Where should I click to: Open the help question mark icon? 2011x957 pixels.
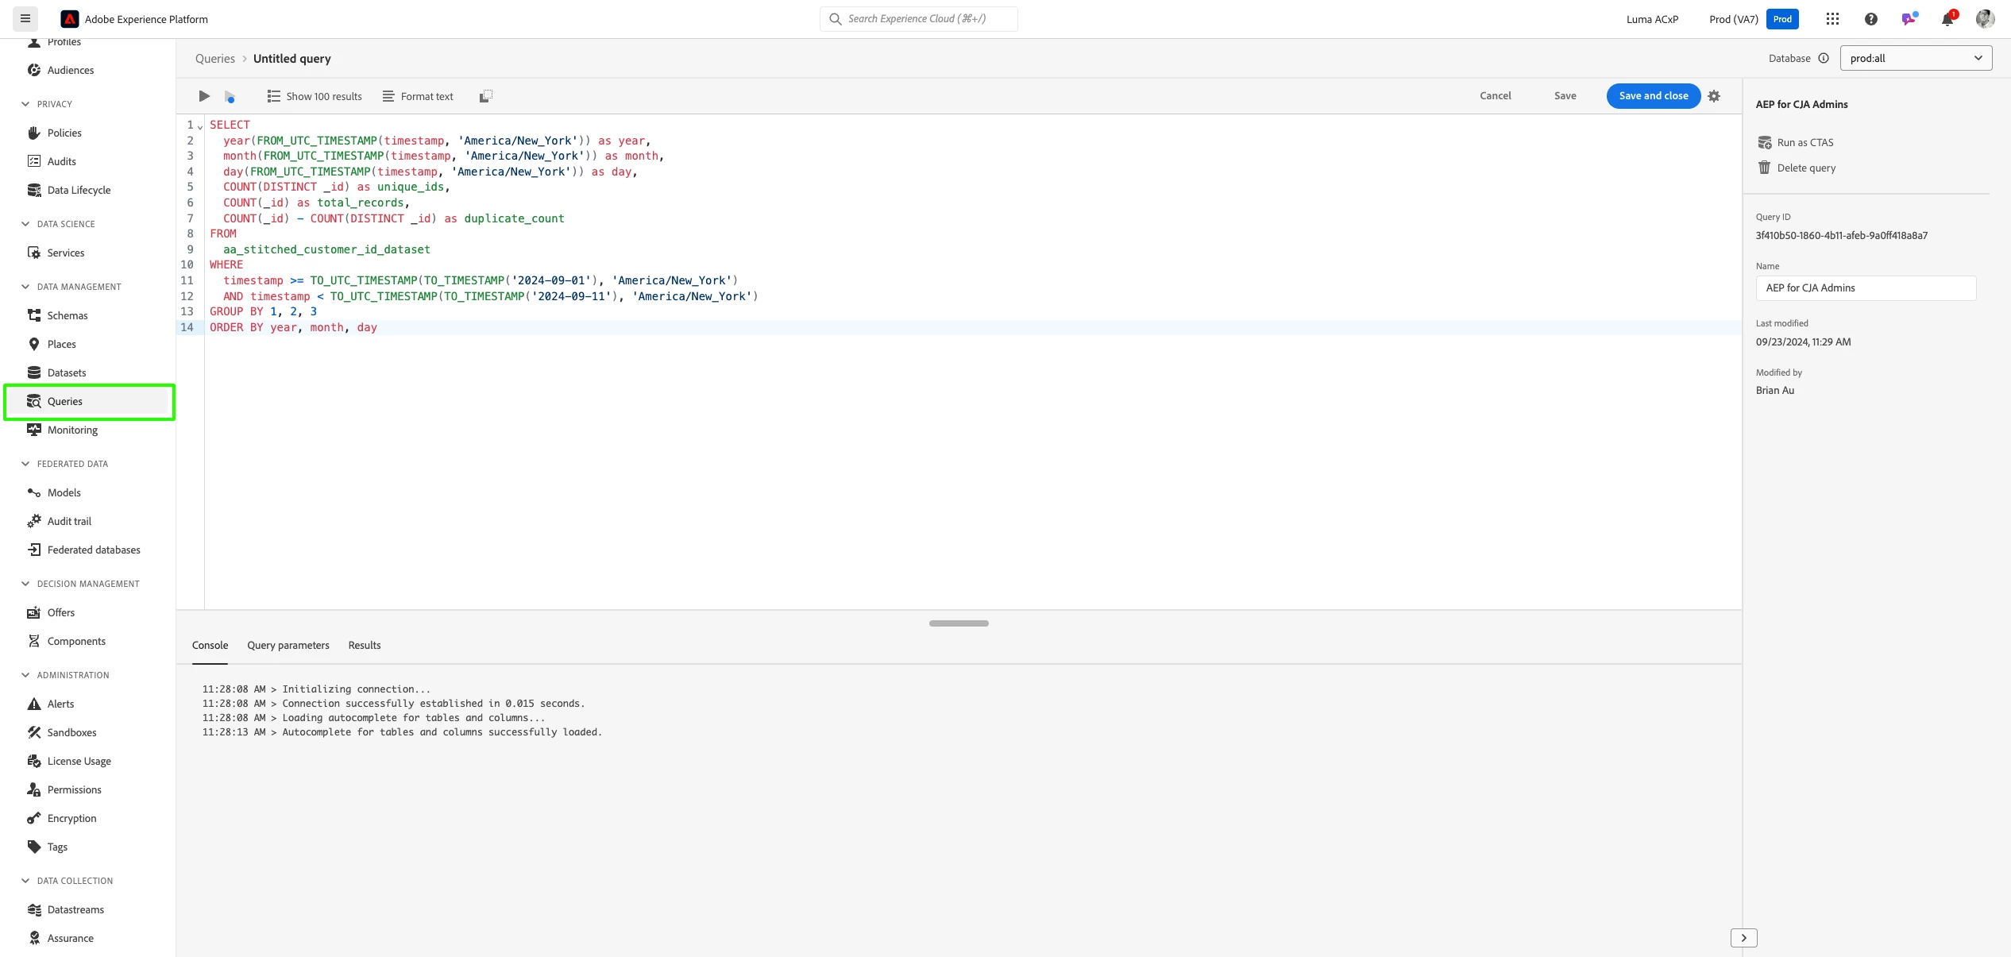tap(1871, 19)
